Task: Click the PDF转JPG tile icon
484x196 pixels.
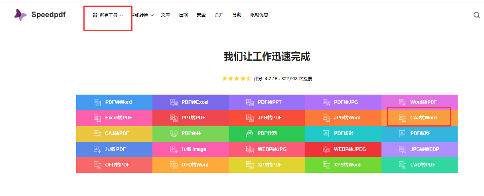Action: click(x=326, y=102)
